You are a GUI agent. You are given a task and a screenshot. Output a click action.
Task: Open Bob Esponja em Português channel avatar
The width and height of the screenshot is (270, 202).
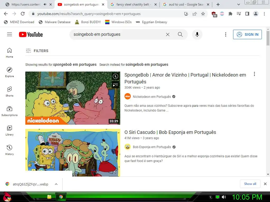click(x=128, y=147)
